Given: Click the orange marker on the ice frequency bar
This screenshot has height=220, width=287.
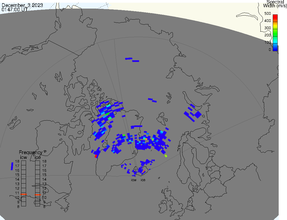Looking at the screenshot, I should pyautogui.click(x=38, y=195).
